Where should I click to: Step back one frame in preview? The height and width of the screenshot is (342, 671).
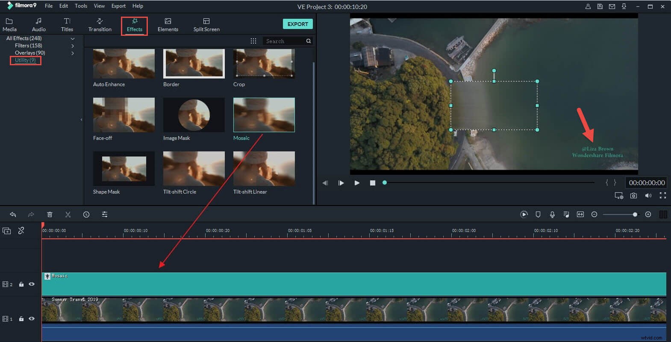pyautogui.click(x=325, y=183)
